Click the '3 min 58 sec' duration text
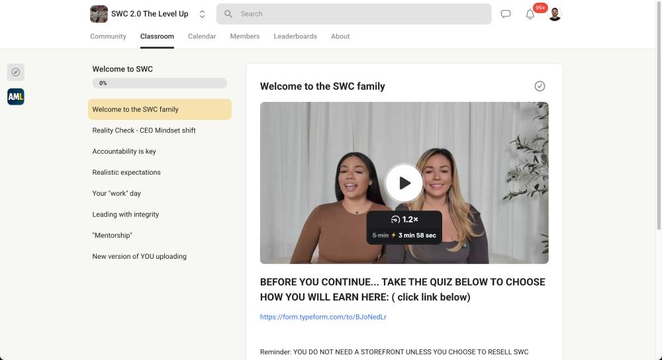Image resolution: width=662 pixels, height=360 pixels. [x=417, y=236]
